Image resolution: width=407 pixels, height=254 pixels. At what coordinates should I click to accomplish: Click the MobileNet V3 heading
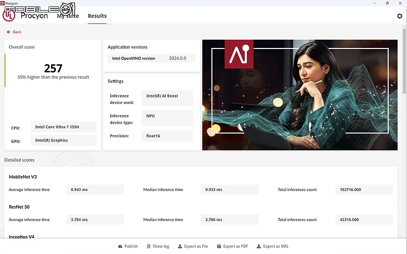point(23,177)
